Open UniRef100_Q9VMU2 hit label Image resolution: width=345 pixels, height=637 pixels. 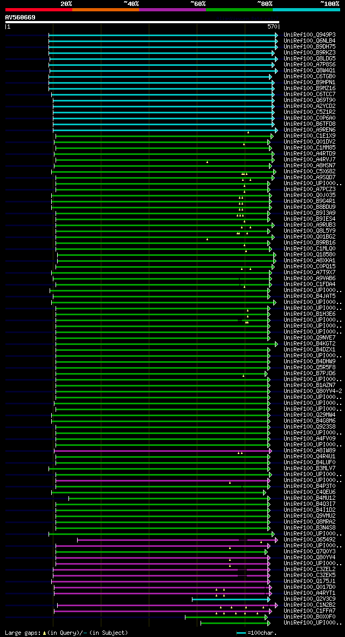pos(309,516)
